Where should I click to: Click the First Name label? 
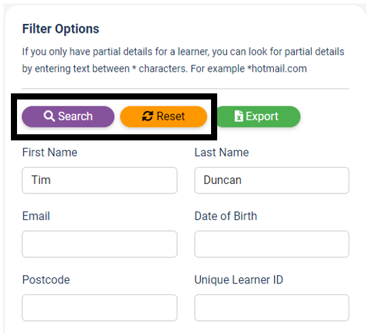click(x=50, y=152)
